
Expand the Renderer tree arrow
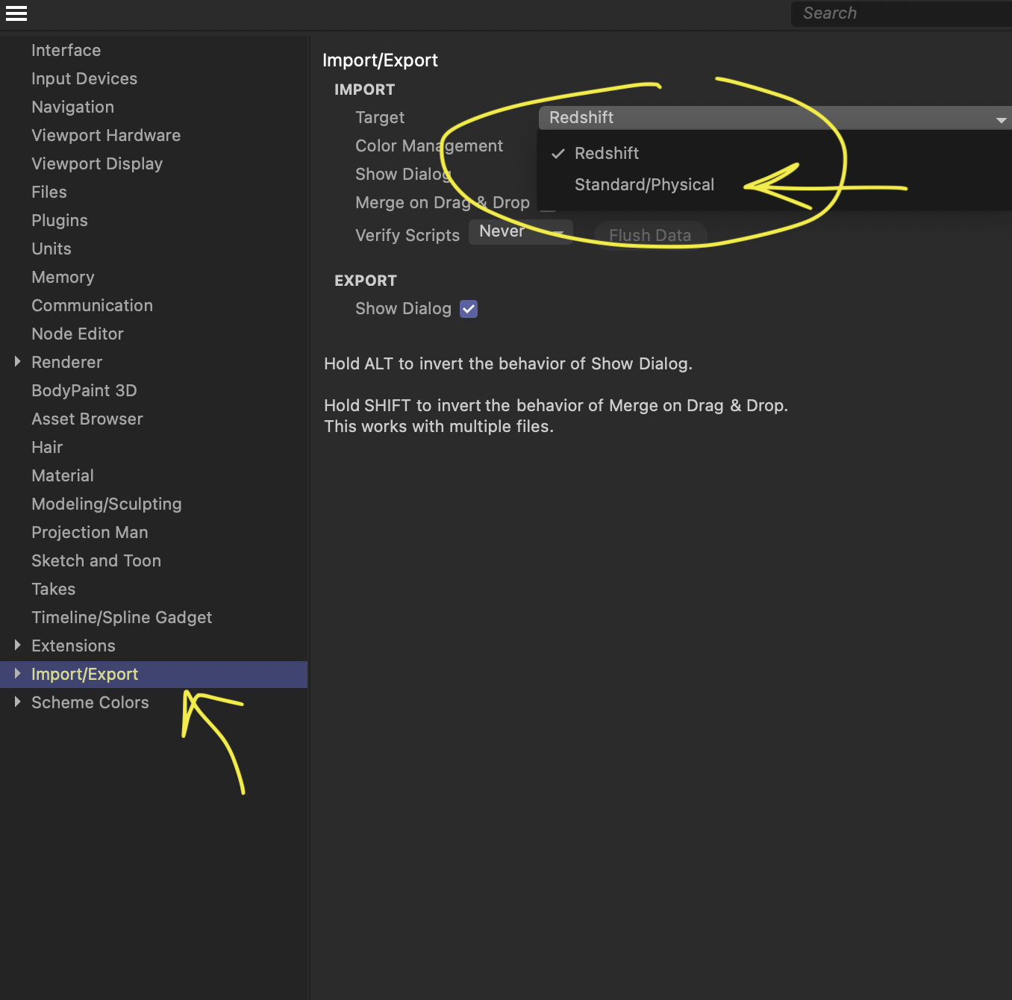point(17,362)
